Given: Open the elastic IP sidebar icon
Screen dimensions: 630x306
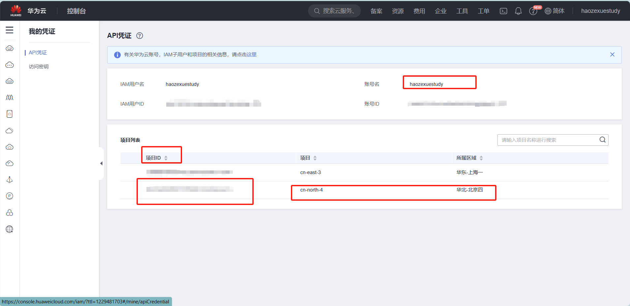Looking at the screenshot, I should (x=10, y=196).
